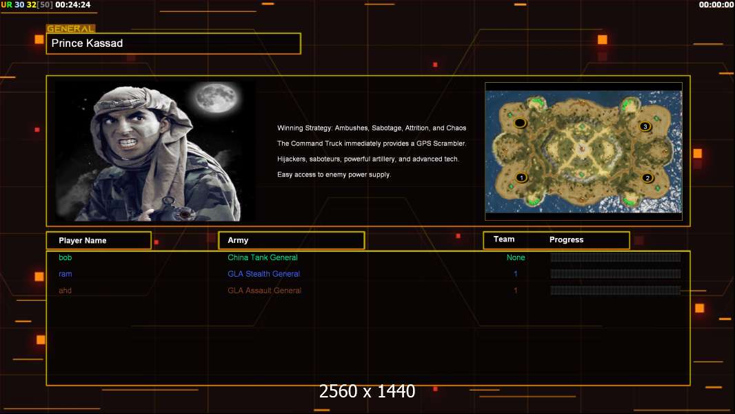
Task: Click the Command Truck GPS Scrambler line
Action: pyautogui.click(x=372, y=143)
